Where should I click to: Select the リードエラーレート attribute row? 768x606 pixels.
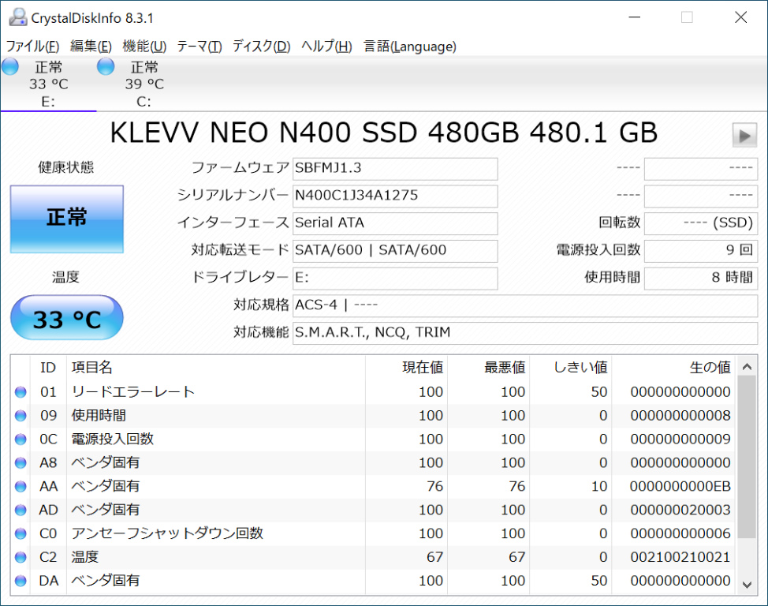372,392
